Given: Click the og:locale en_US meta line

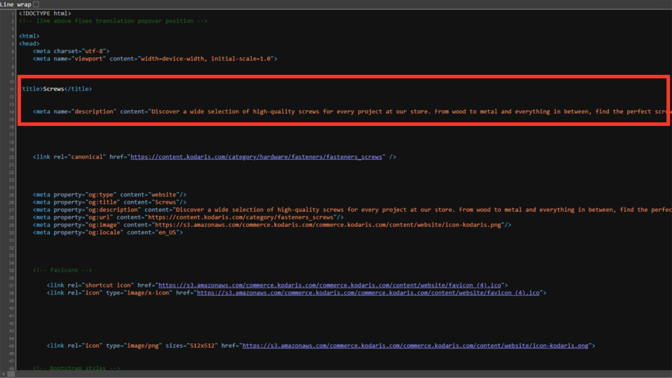Looking at the screenshot, I should pyautogui.click(x=107, y=232).
